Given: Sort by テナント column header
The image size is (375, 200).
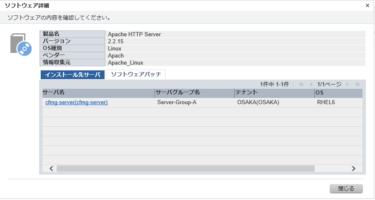Looking at the screenshot, I should pos(275,93).
